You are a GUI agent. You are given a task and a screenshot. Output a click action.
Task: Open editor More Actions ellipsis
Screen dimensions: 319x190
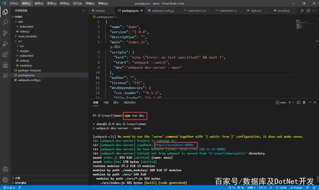point(314,10)
